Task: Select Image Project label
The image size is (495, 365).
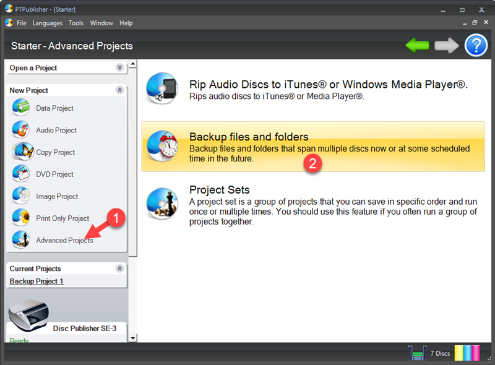Action: pyautogui.click(x=57, y=196)
